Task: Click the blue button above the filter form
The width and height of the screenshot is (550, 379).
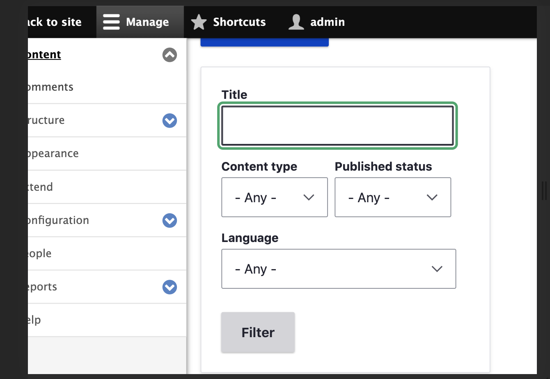Action: click(x=264, y=42)
